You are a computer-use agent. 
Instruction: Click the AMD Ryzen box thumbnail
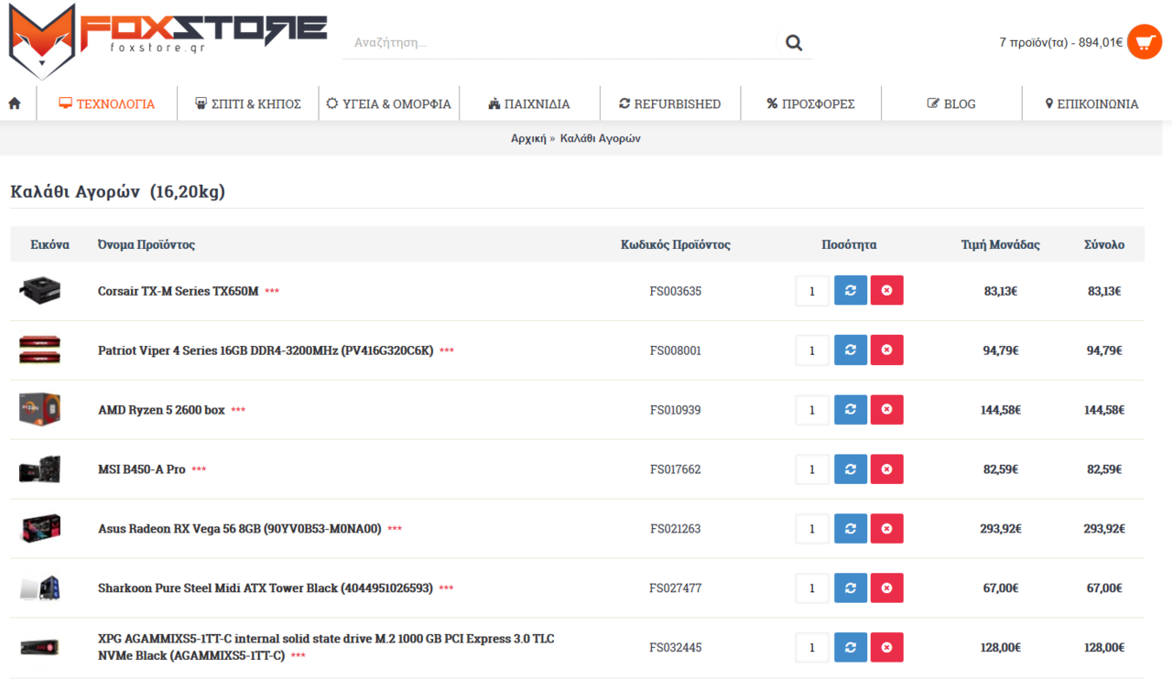(40, 409)
